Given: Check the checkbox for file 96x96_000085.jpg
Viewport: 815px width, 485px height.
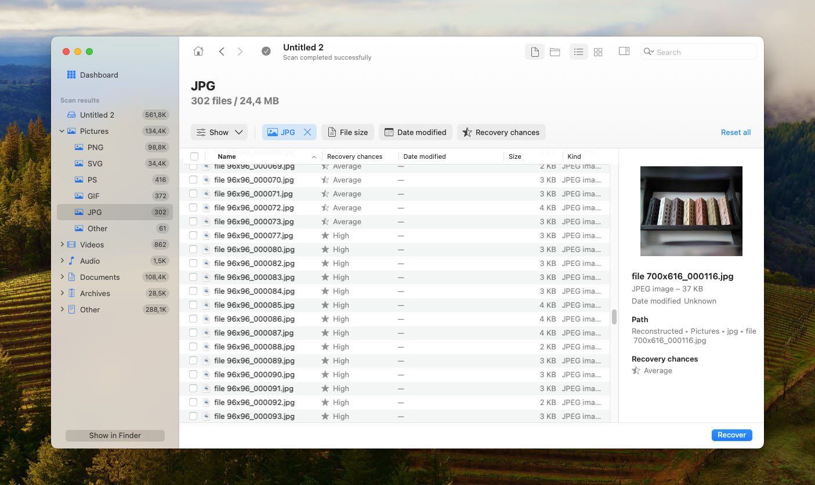Looking at the screenshot, I should click(x=194, y=305).
